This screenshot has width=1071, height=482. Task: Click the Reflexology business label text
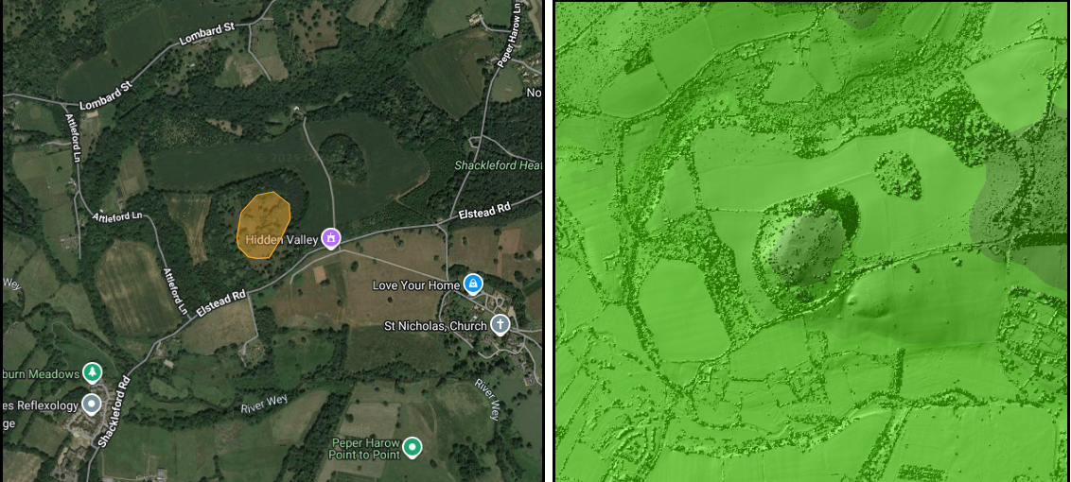pos(40,405)
